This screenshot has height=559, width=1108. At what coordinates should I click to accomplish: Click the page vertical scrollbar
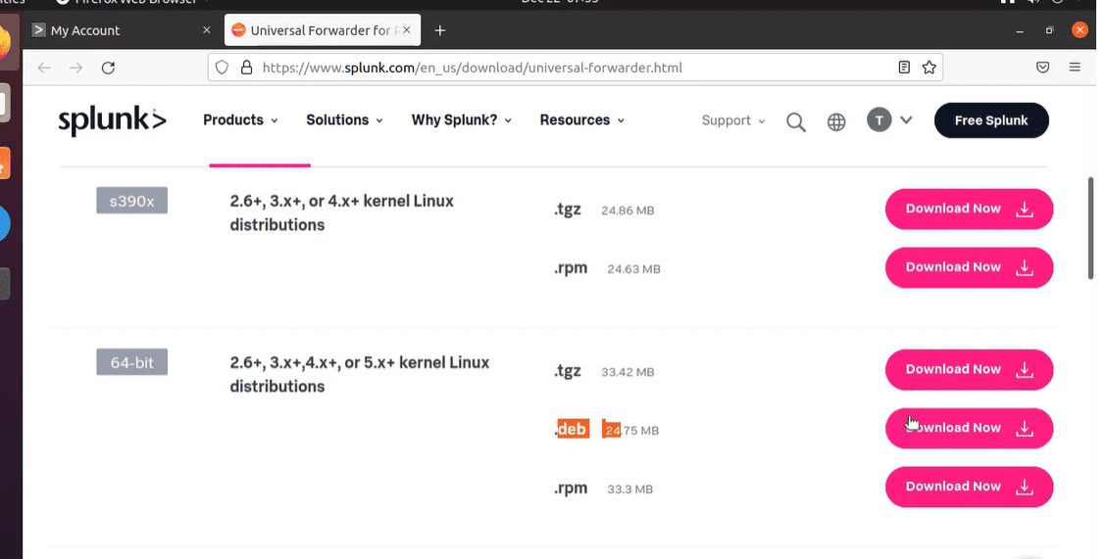(1091, 228)
